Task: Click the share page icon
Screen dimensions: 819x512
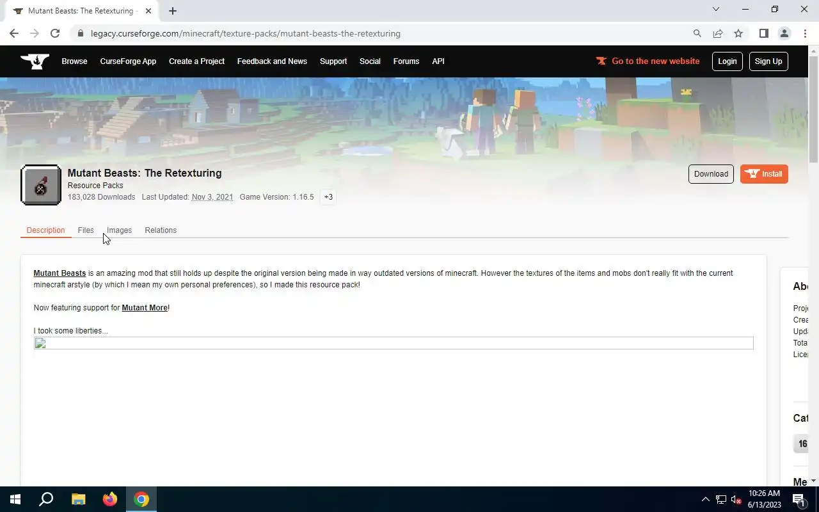Action: click(x=718, y=33)
